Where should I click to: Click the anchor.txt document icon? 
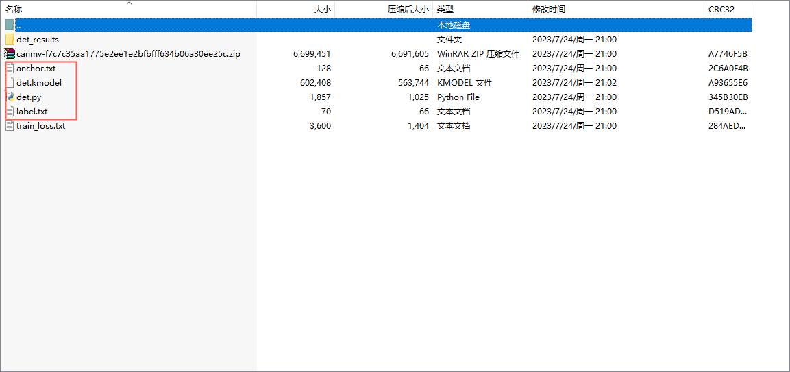click(x=10, y=68)
